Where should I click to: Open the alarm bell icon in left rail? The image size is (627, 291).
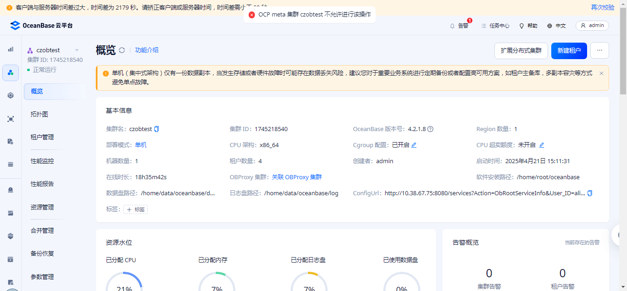pyautogui.click(x=11, y=190)
